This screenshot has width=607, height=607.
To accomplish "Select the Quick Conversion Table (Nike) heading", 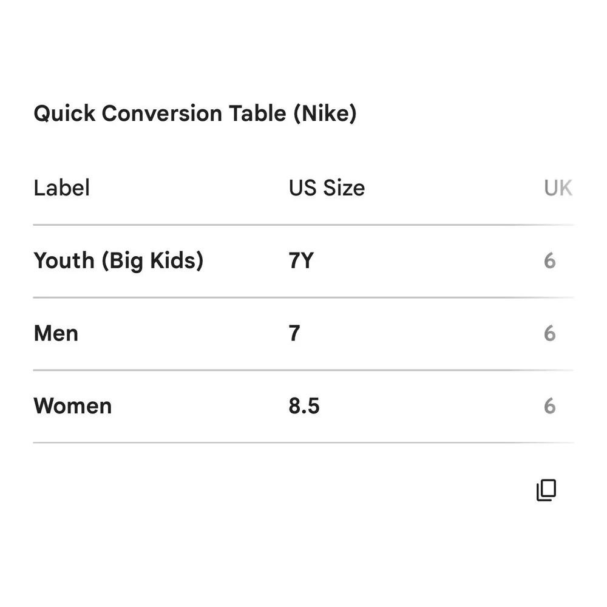I will tap(195, 114).
